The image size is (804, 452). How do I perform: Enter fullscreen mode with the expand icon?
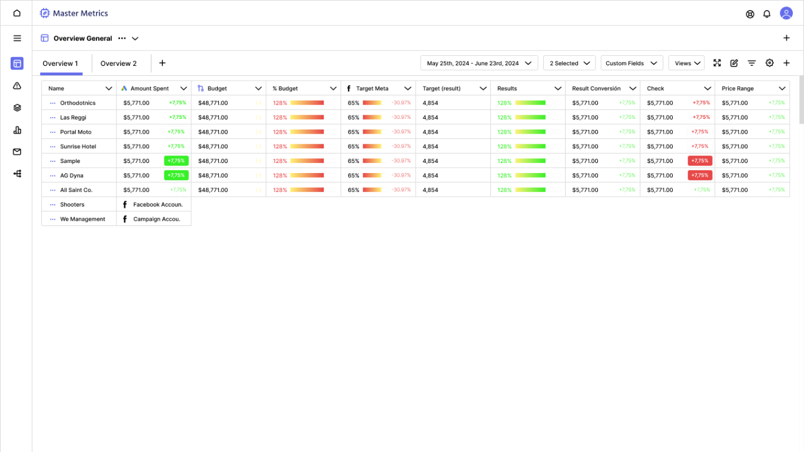coord(717,62)
